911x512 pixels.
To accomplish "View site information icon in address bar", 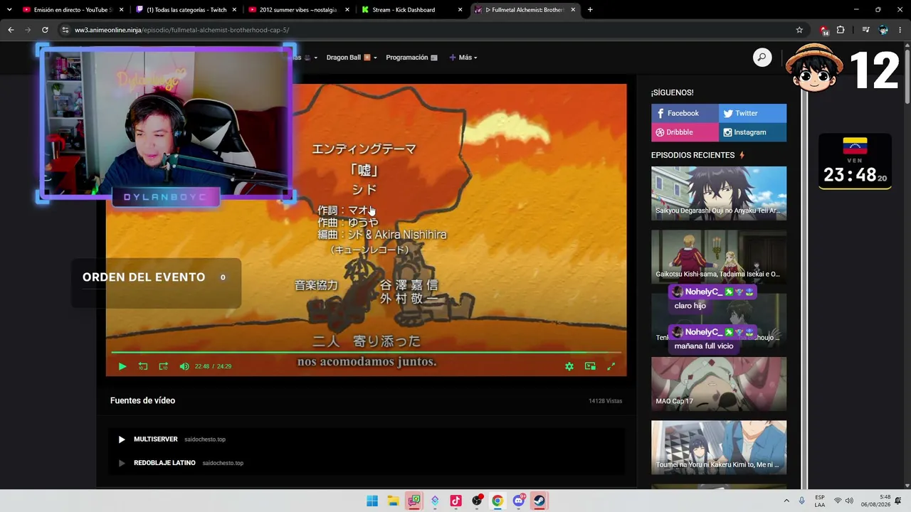I will pos(65,30).
